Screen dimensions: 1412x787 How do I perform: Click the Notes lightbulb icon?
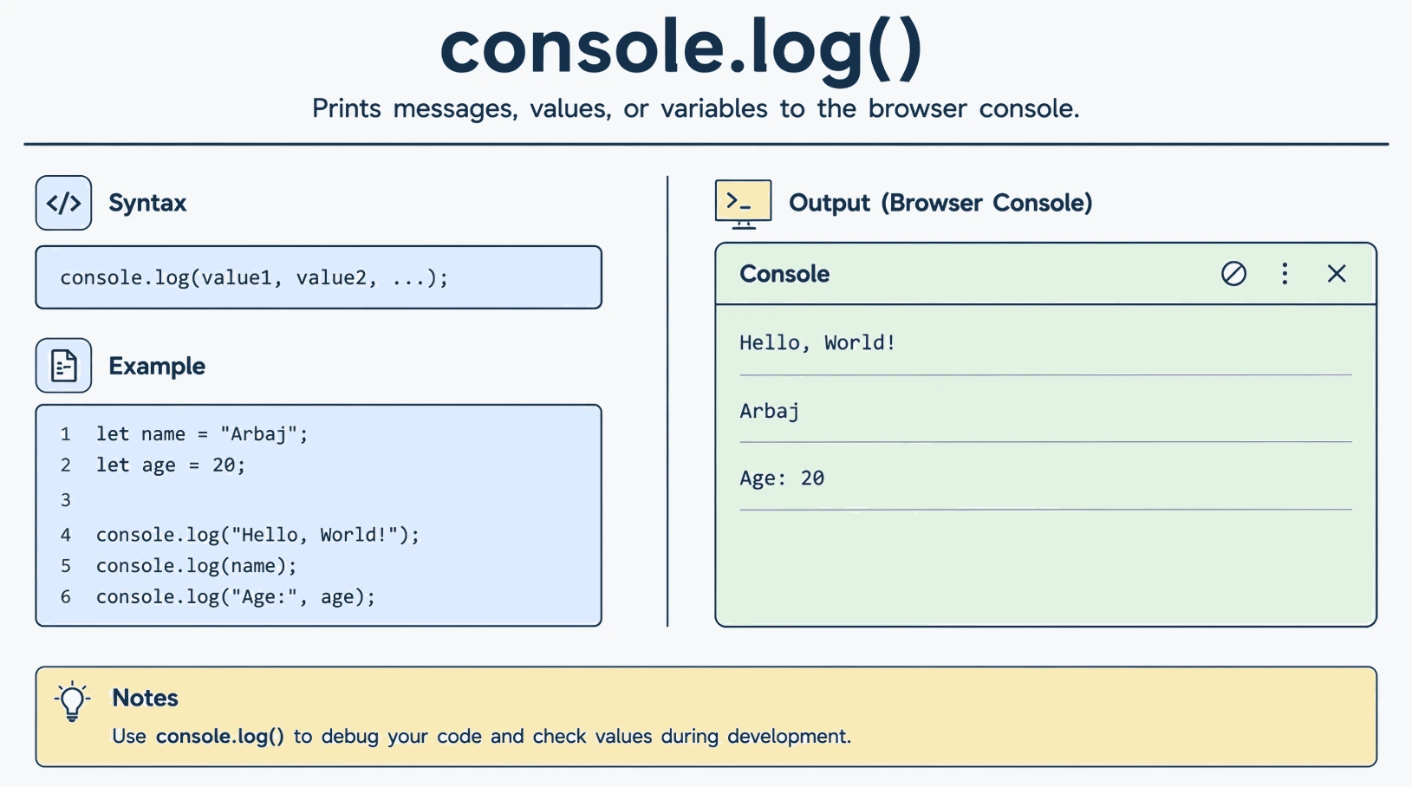point(73,701)
